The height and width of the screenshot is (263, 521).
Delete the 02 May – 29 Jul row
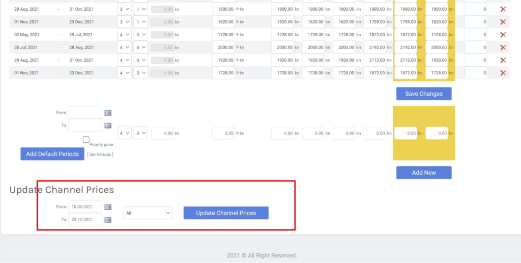pyautogui.click(x=503, y=35)
